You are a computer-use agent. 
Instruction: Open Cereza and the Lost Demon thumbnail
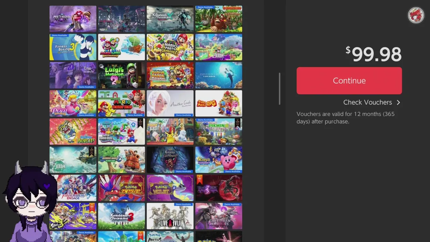[170, 160]
